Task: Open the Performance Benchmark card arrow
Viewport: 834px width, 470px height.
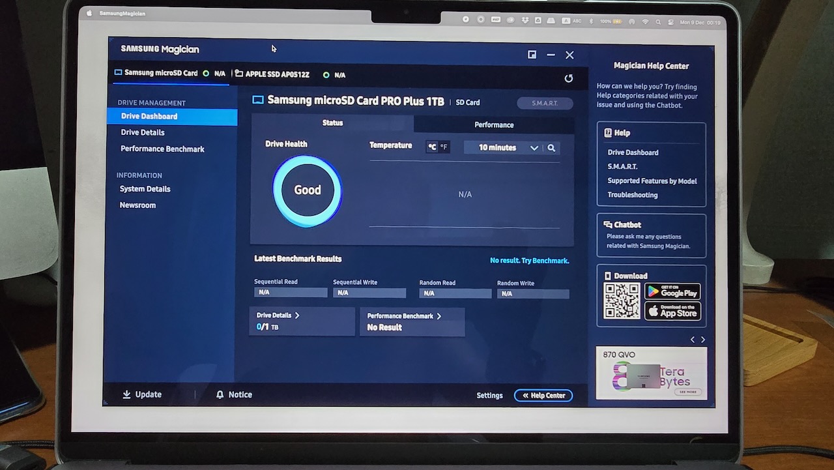Action: (439, 316)
